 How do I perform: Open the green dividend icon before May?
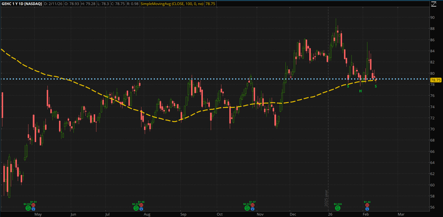click(28, 208)
